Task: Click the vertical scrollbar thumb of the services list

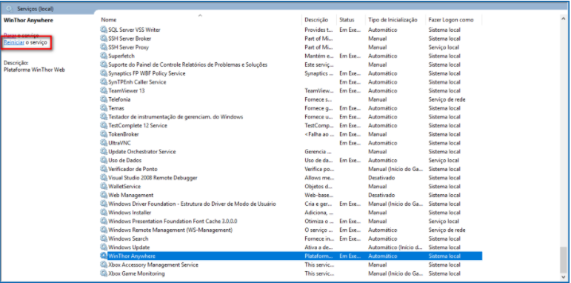Action: click(564, 259)
